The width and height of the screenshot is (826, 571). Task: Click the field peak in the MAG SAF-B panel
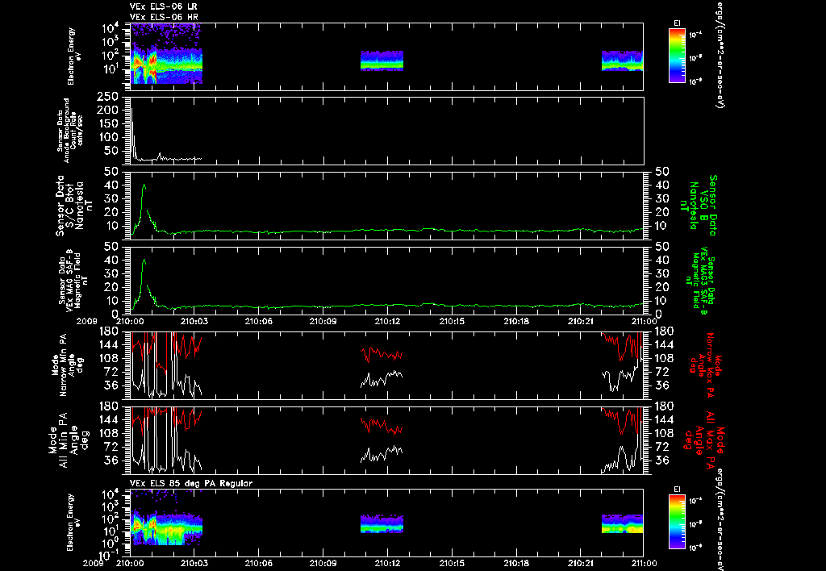point(144,260)
